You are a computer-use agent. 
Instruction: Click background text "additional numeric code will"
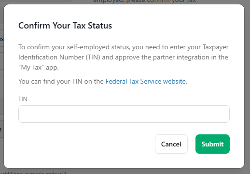[33, 173]
